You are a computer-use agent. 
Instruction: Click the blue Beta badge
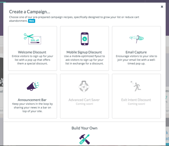32,21
